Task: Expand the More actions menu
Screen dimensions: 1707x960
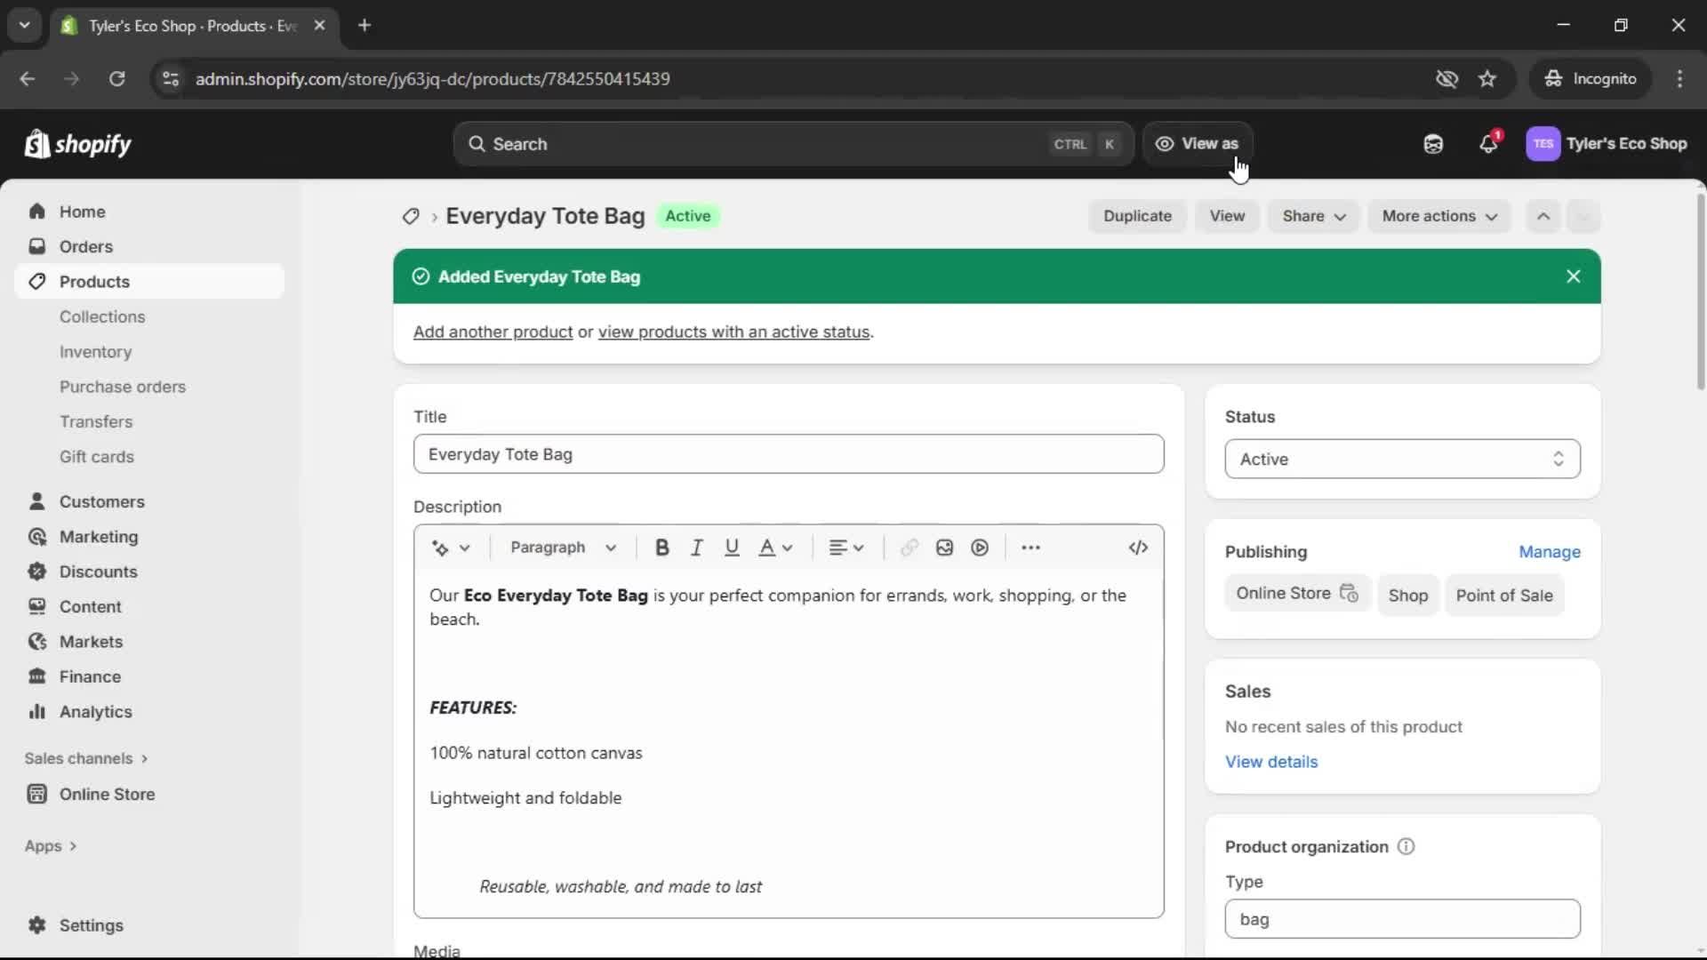Action: click(x=1439, y=216)
